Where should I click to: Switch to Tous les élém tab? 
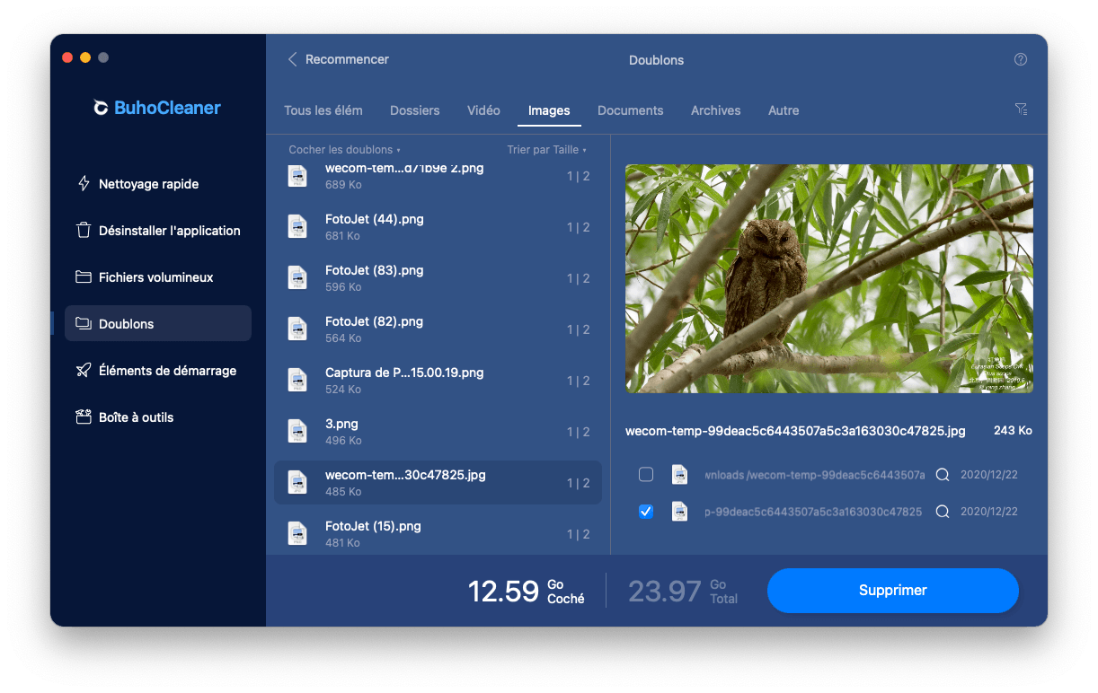click(323, 110)
